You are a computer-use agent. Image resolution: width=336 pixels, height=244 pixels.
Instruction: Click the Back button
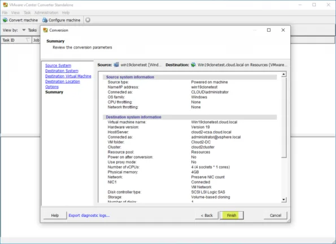click(x=207, y=215)
